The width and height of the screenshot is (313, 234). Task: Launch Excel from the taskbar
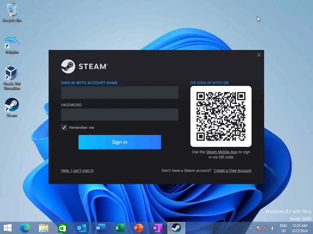point(120,228)
